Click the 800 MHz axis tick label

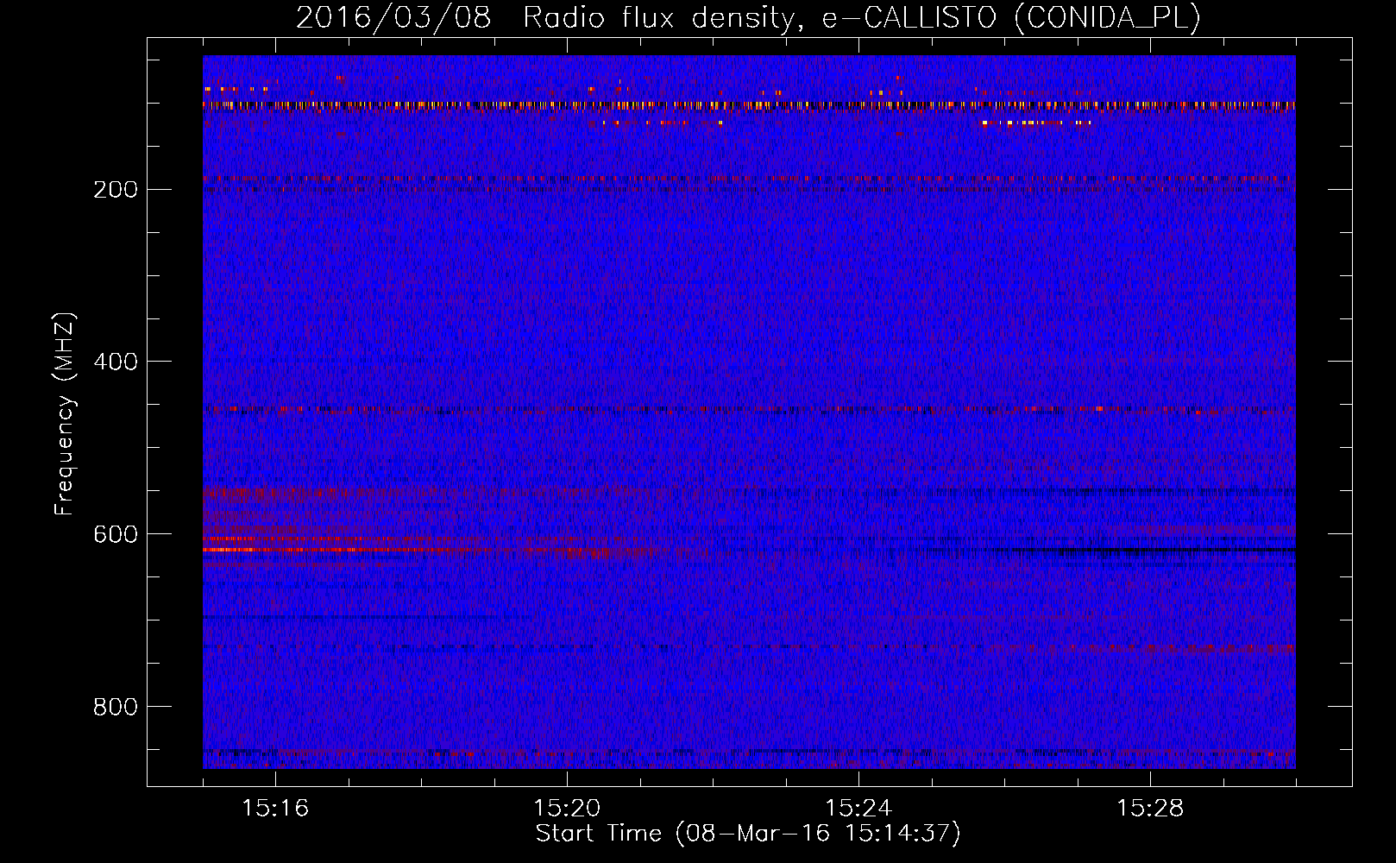coord(116,708)
